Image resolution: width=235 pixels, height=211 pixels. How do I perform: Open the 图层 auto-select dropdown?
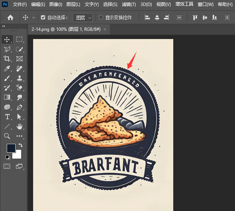pyautogui.click(x=83, y=17)
